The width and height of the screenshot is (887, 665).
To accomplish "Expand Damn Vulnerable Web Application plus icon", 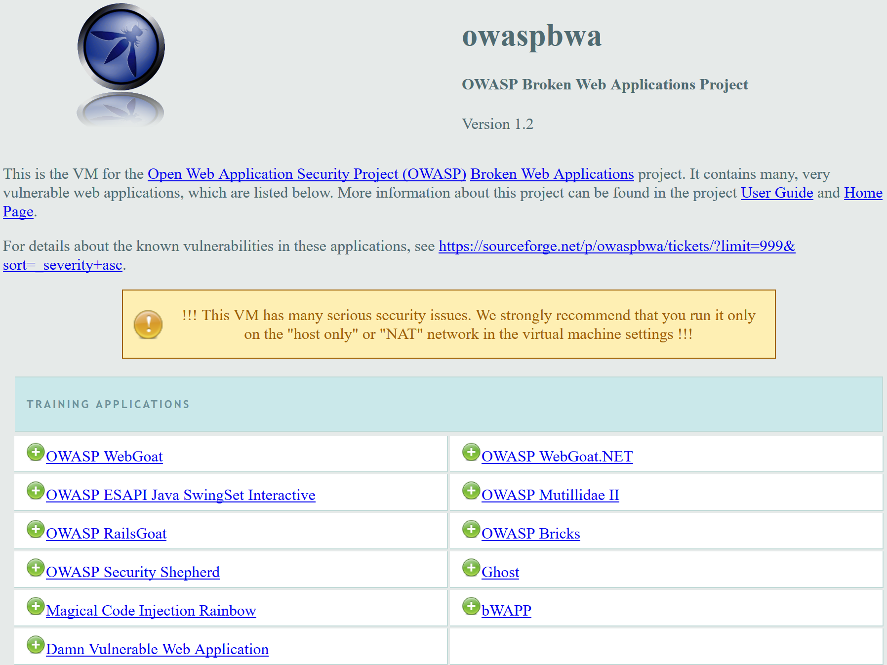I will 36,645.
